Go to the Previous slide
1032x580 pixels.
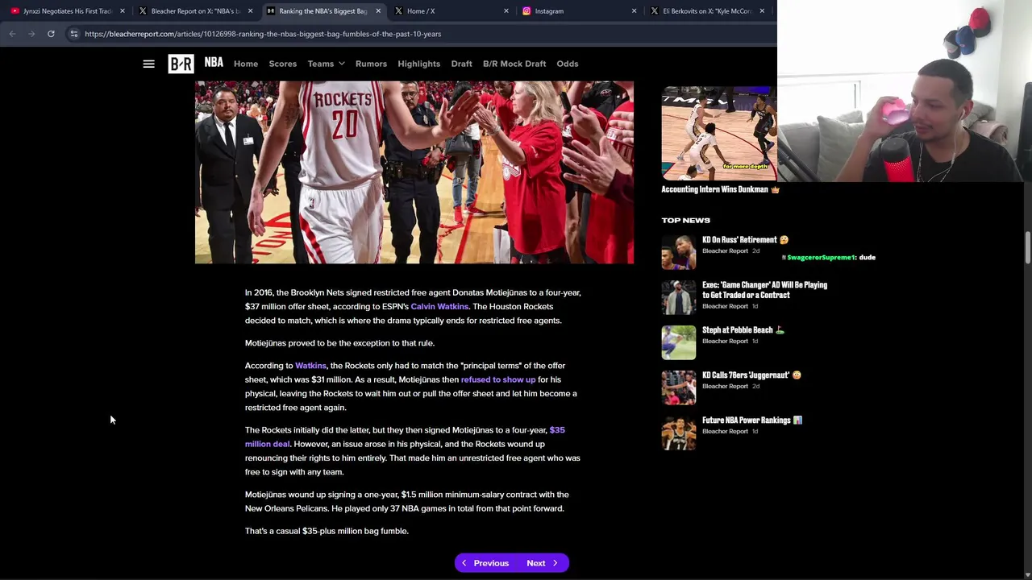pos(485,563)
